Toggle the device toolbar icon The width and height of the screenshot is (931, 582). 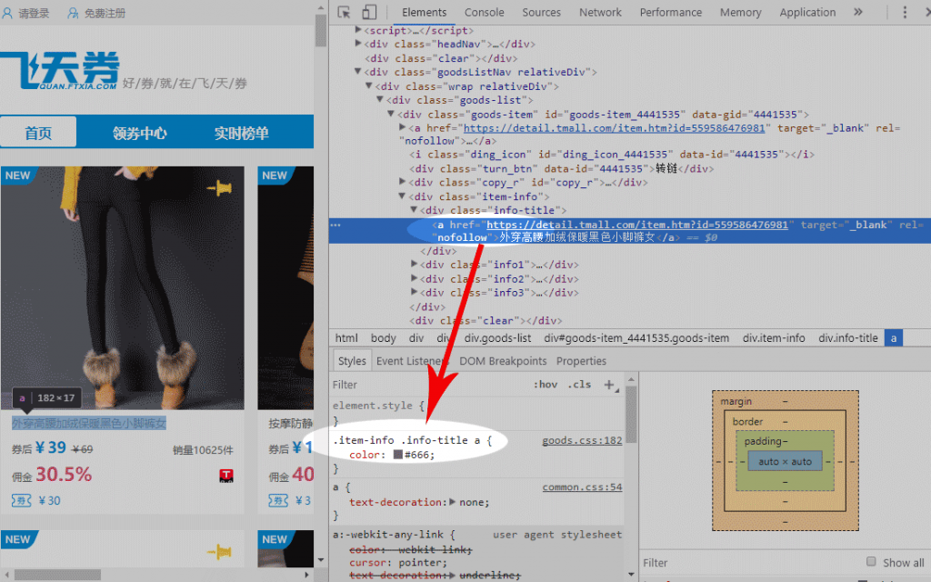pyautogui.click(x=369, y=13)
